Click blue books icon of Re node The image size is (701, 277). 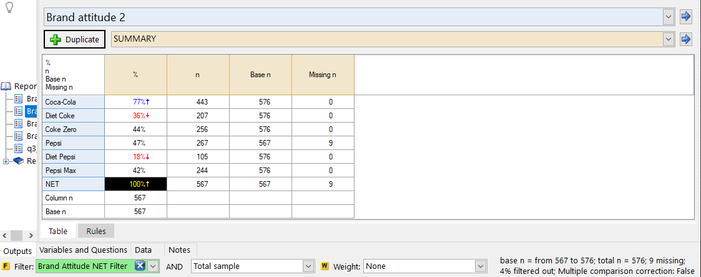pos(19,161)
